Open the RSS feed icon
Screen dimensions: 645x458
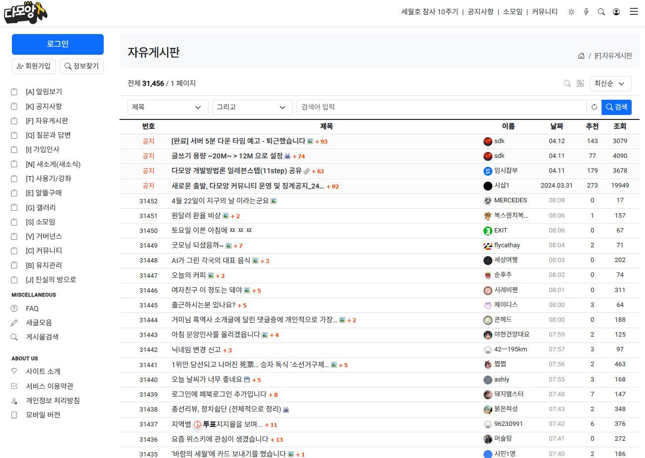tap(580, 83)
